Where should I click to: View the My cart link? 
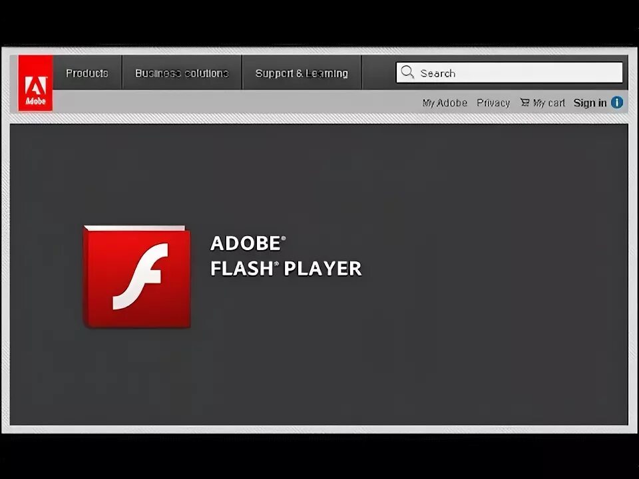pos(549,103)
